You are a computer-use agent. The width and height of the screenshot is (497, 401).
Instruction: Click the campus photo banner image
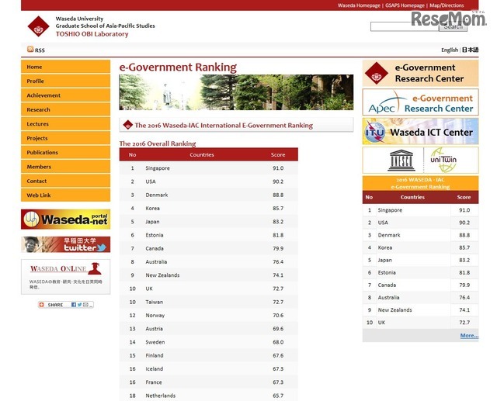(236, 92)
